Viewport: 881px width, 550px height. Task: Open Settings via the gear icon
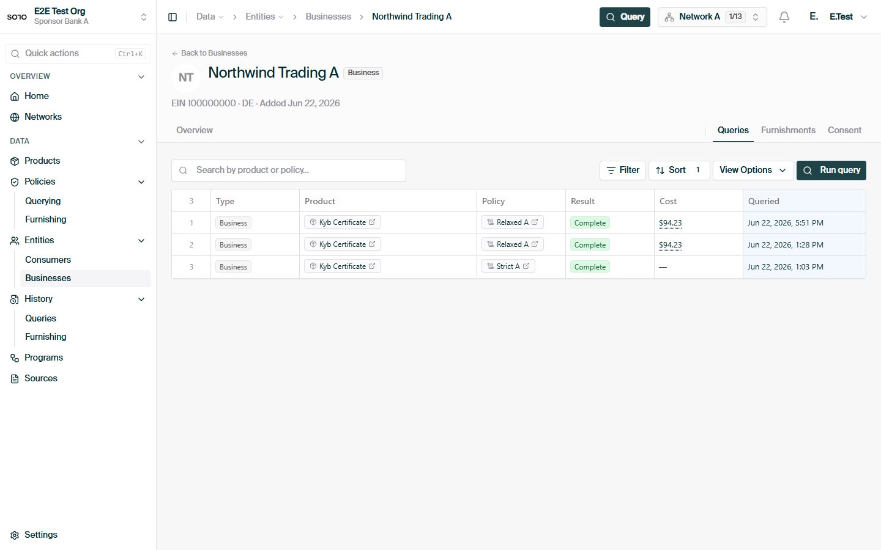(x=15, y=535)
